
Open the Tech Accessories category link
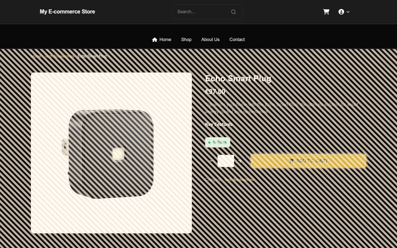pyautogui.click(x=239, y=180)
